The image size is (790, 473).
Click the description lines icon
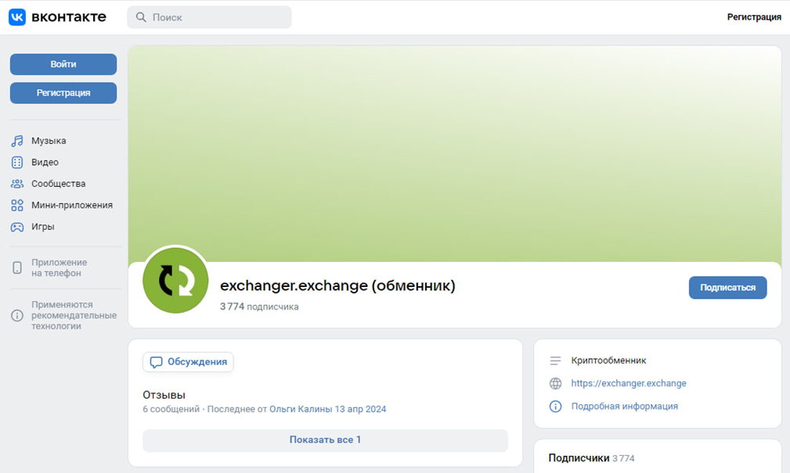pos(555,360)
